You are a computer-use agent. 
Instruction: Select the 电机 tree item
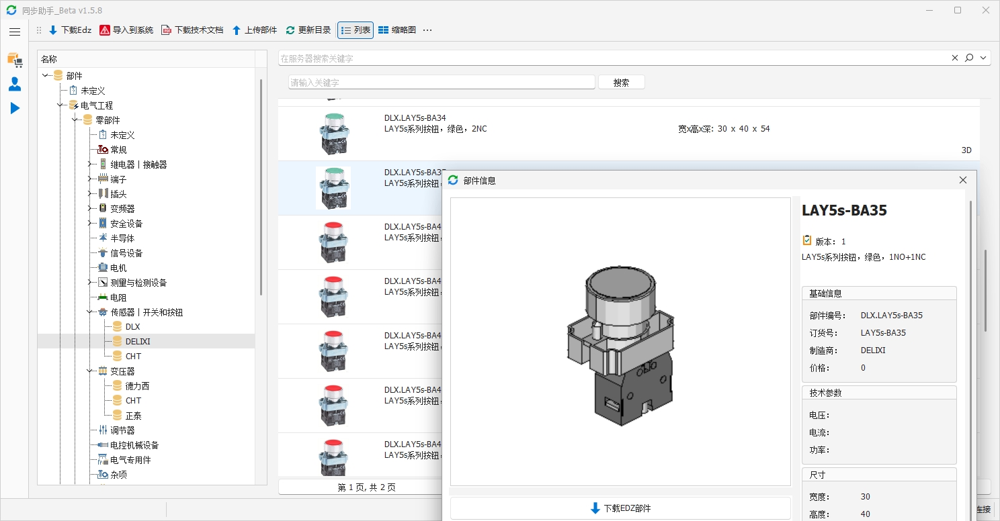[x=118, y=268]
